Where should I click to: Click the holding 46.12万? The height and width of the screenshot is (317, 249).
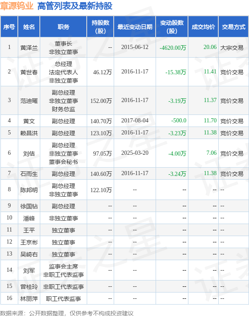pyautogui.click(x=103, y=72)
